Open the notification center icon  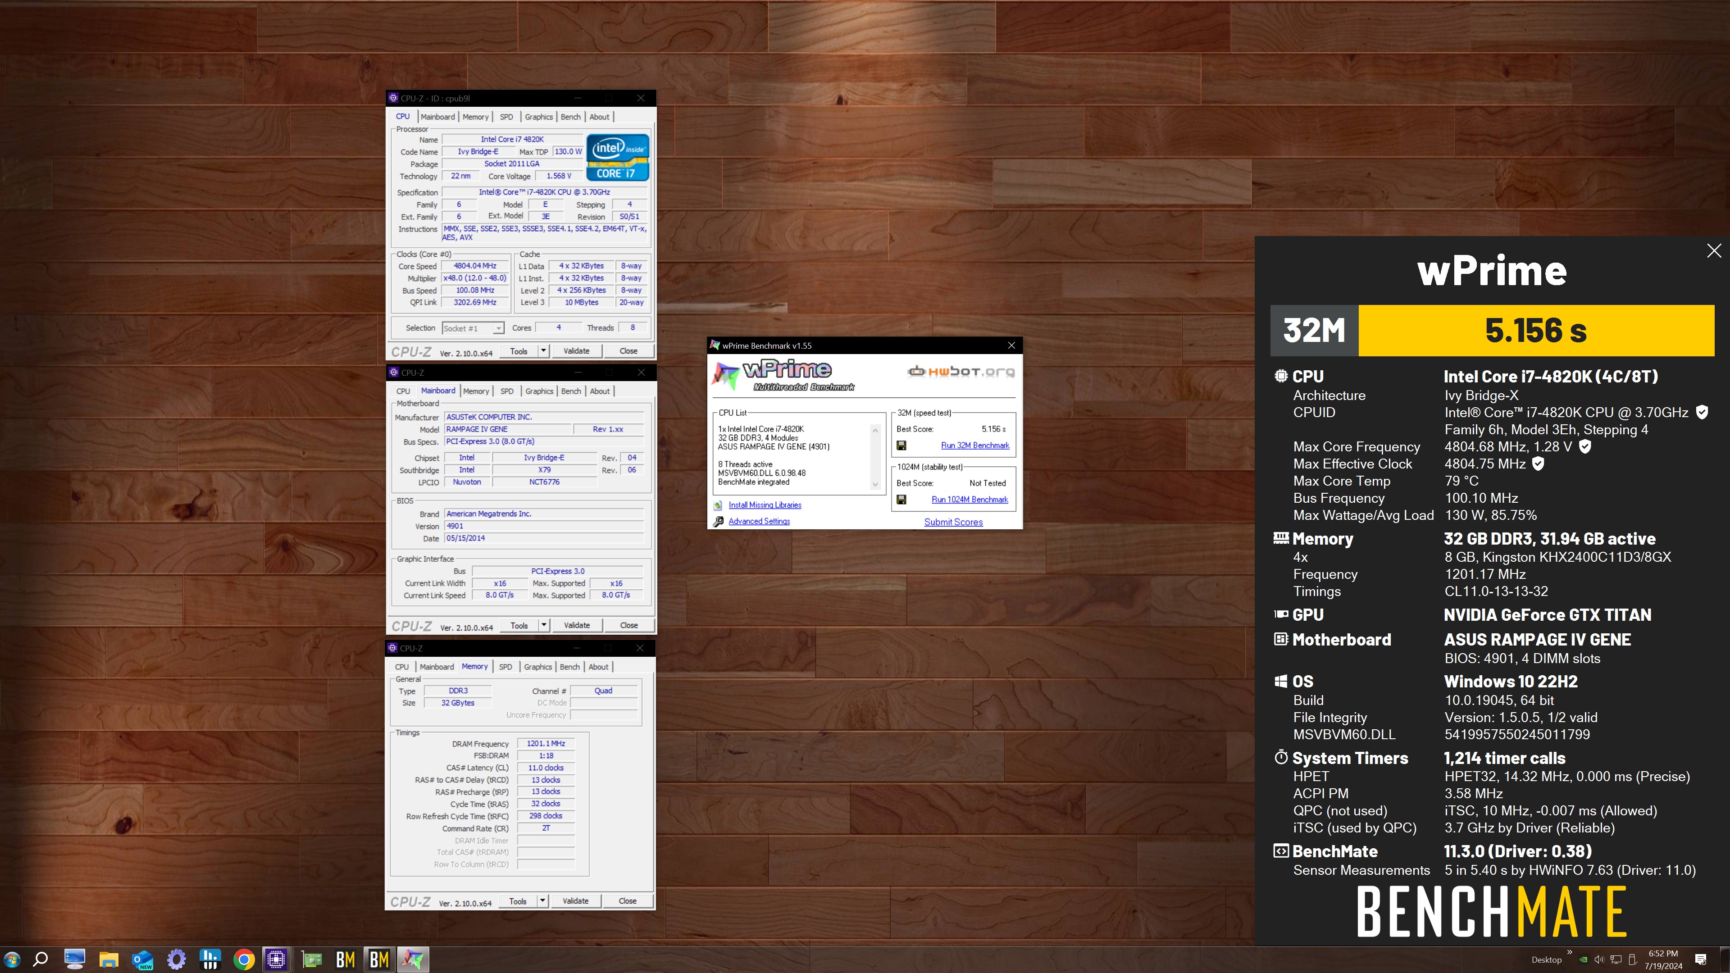(x=1701, y=959)
